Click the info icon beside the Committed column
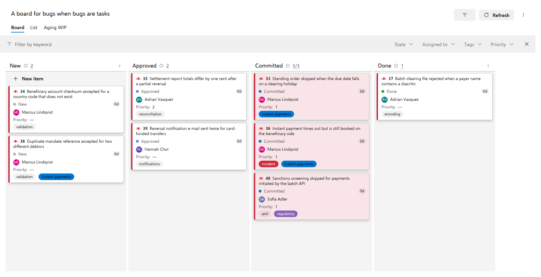Viewport: 541px width, 277px height. click(287, 66)
